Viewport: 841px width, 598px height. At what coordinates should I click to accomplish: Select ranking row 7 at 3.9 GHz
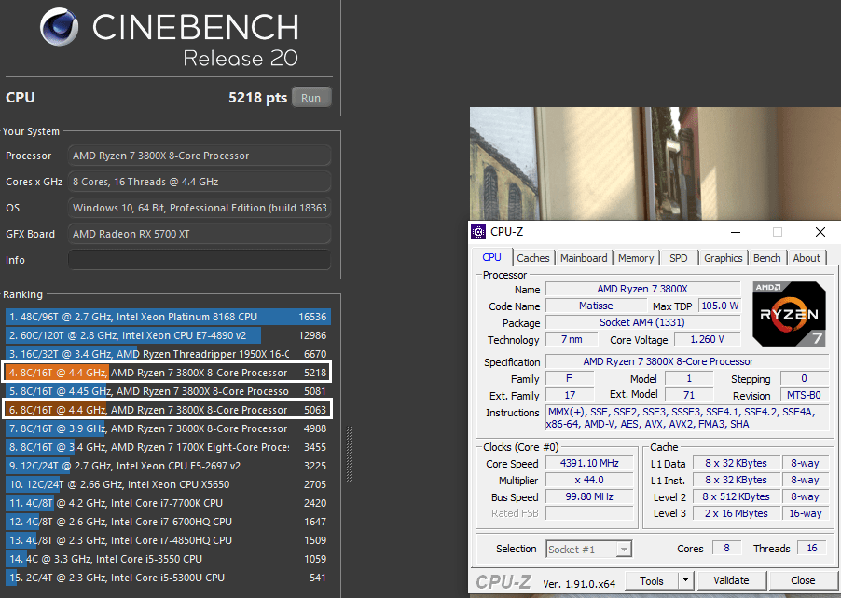click(x=168, y=428)
